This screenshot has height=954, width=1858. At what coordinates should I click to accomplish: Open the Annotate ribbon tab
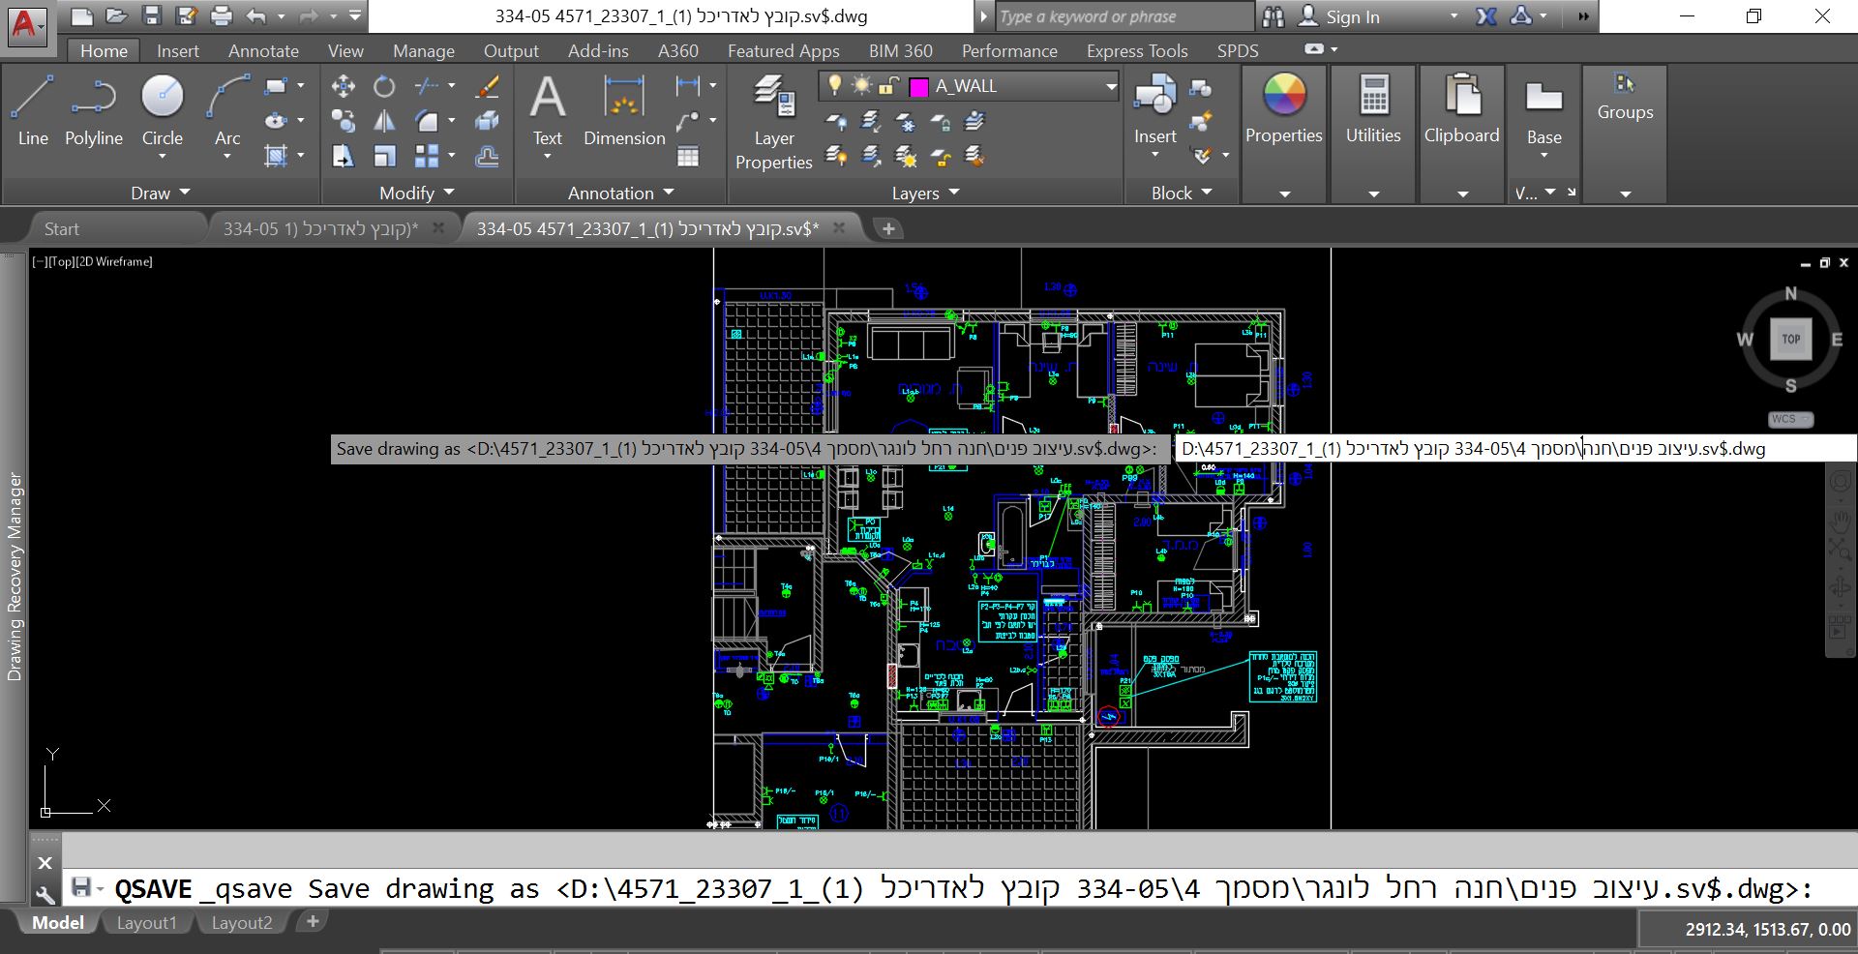[263, 51]
